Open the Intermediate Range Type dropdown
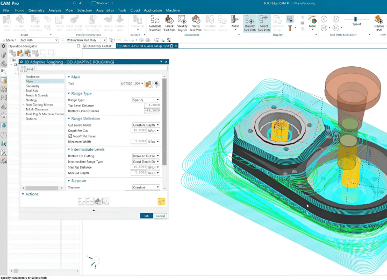This screenshot has width=387, height=280. (146, 162)
